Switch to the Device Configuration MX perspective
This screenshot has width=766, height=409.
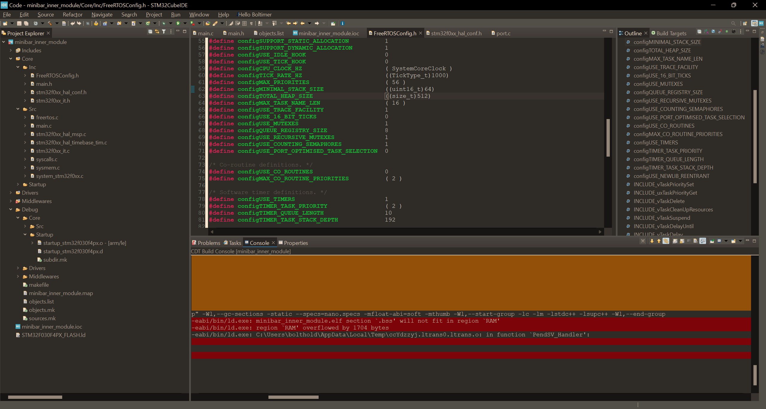click(x=761, y=23)
